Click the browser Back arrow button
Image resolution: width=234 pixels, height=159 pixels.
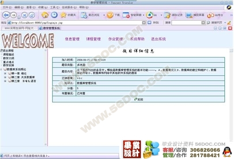(x=6, y=15)
